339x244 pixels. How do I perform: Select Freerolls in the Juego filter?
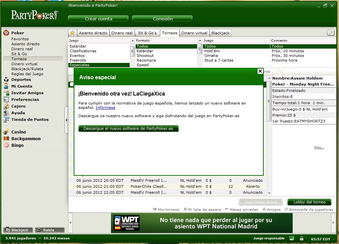pyautogui.click(x=99, y=60)
